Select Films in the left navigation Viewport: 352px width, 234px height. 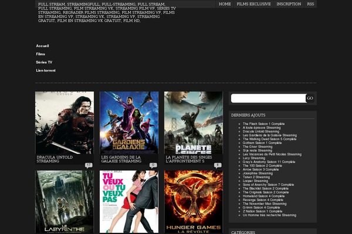tap(40, 54)
